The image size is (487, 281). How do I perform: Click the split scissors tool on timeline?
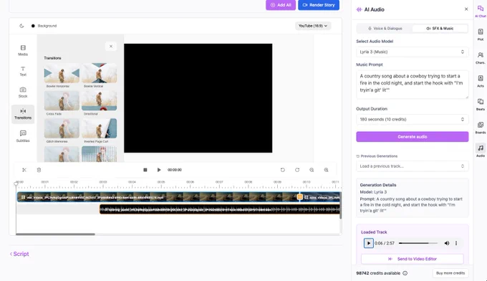[24, 170]
